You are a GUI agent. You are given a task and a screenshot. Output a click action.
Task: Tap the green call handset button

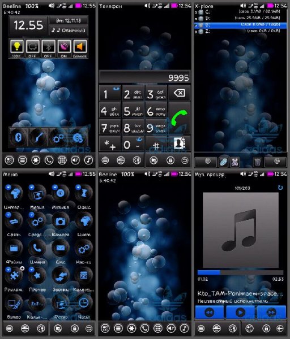tap(180, 118)
